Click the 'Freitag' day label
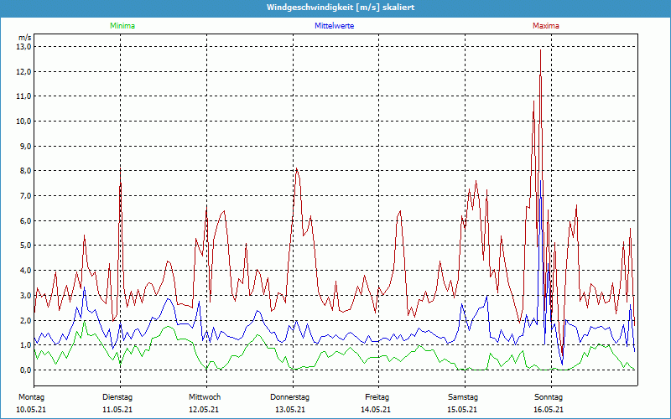This screenshot has height=419, width=671. pyautogui.click(x=377, y=397)
